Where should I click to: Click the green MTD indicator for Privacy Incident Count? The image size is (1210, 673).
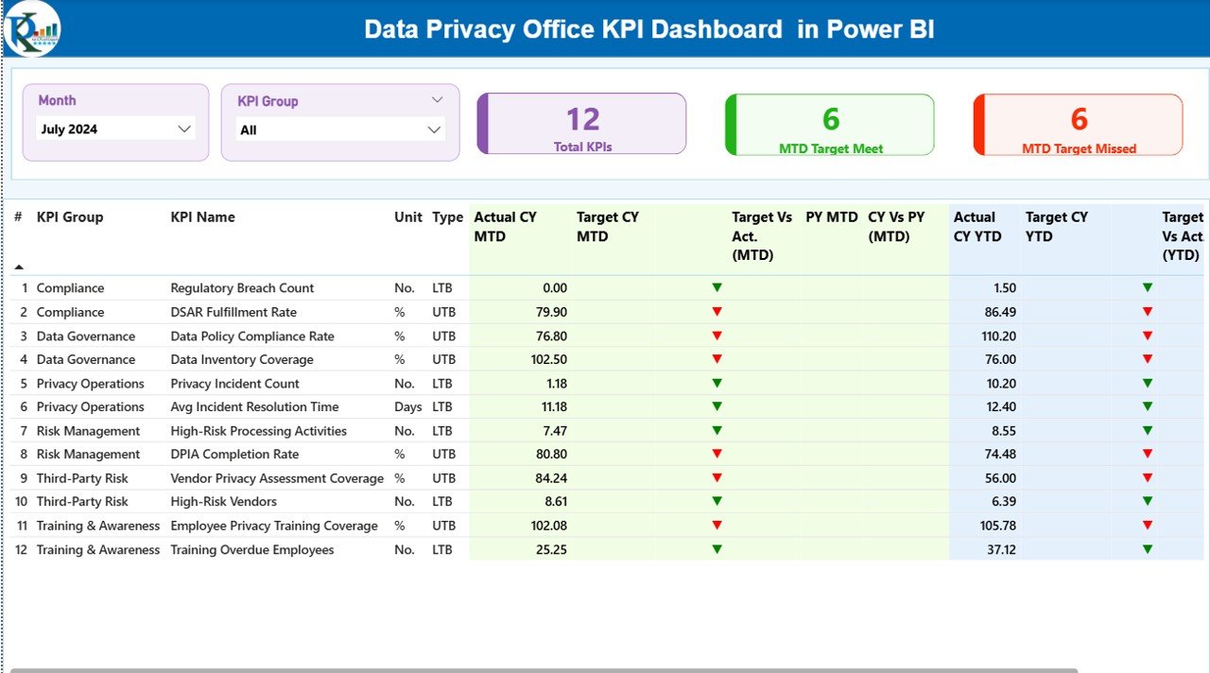click(717, 383)
